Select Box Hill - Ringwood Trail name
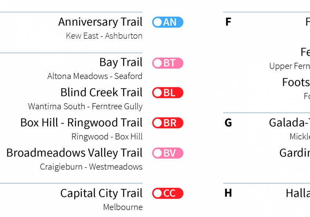 [81, 123]
